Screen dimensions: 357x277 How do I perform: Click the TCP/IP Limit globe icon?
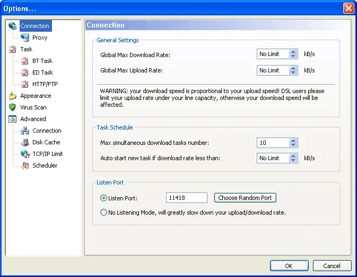[25, 154]
